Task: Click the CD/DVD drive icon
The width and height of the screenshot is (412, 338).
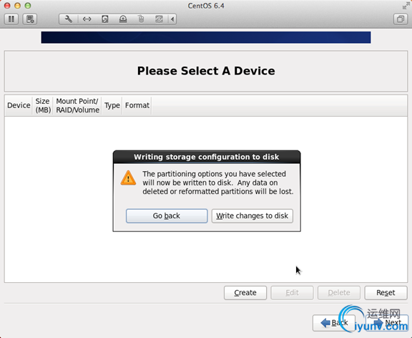Action: click(x=123, y=19)
